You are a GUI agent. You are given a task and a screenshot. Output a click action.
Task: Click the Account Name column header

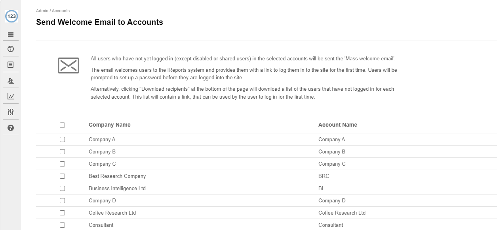click(x=337, y=125)
